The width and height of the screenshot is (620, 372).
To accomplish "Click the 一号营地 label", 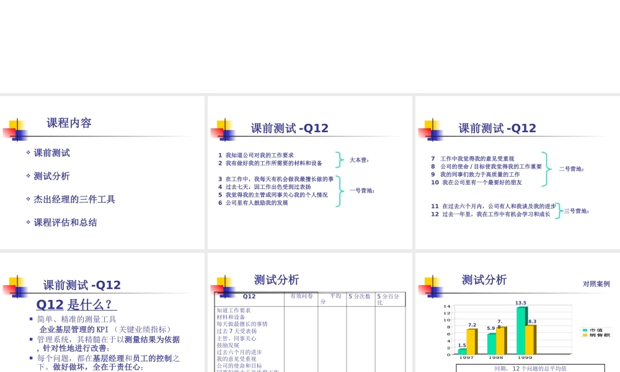I will coord(362,190).
